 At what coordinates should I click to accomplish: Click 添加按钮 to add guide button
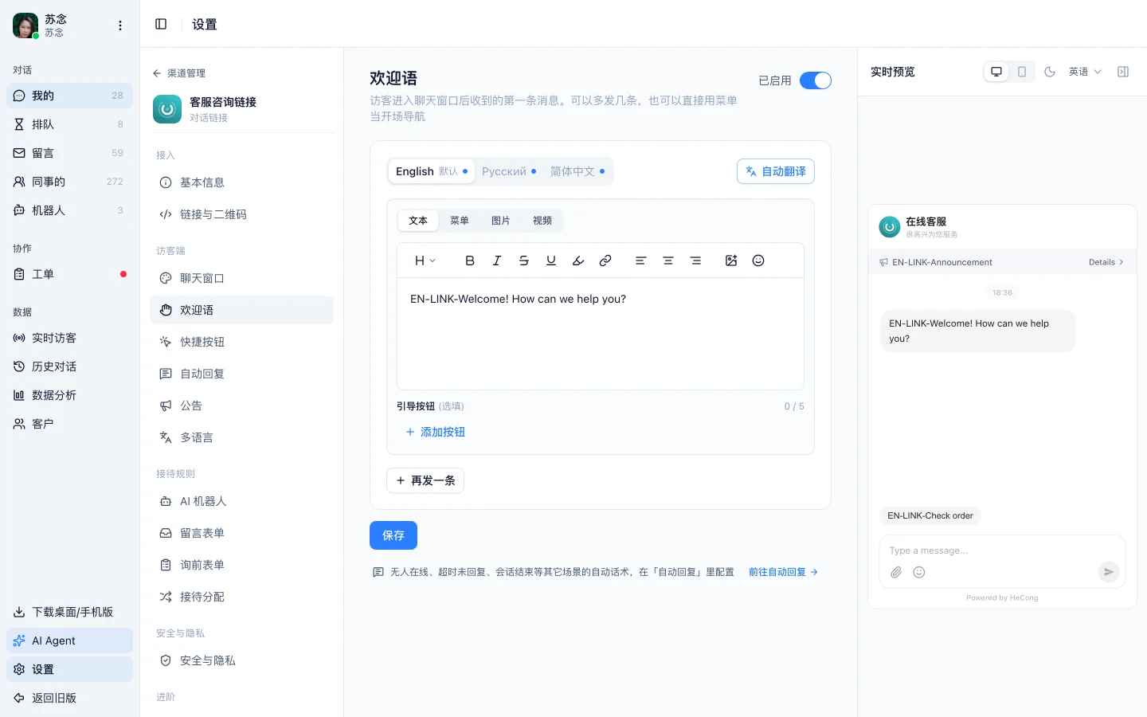pyautogui.click(x=435, y=432)
